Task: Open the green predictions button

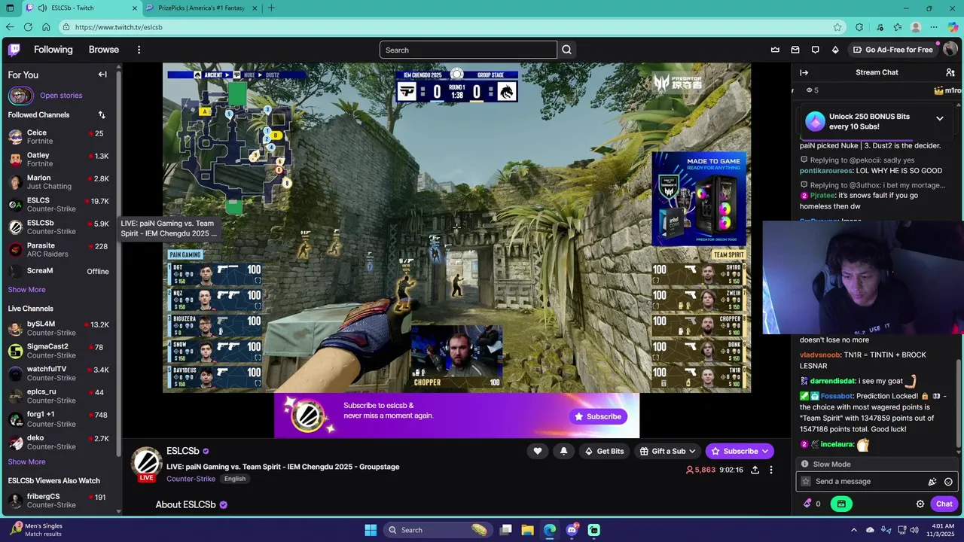Action: pyautogui.click(x=841, y=504)
